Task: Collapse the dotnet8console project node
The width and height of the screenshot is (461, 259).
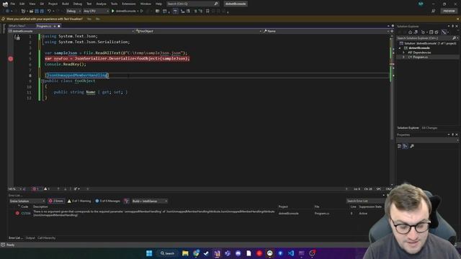Action: pyautogui.click(x=400, y=48)
